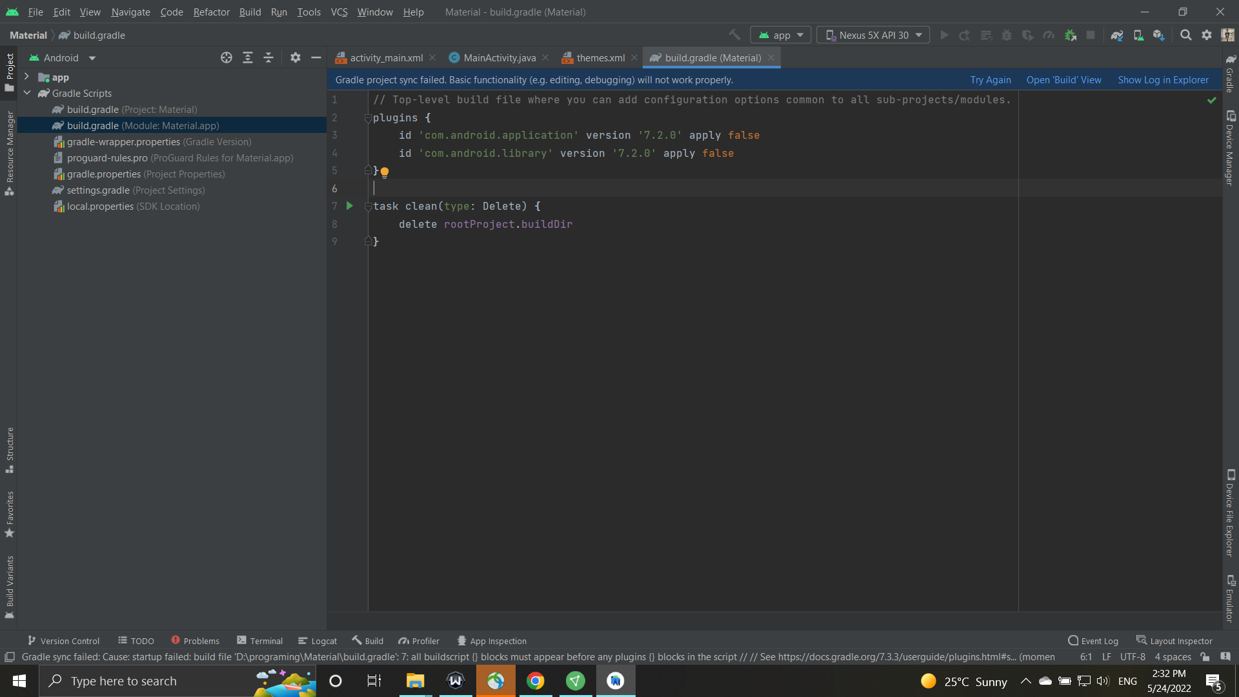Toggle the Favorites side panel
The image size is (1239, 697).
pos(10,514)
